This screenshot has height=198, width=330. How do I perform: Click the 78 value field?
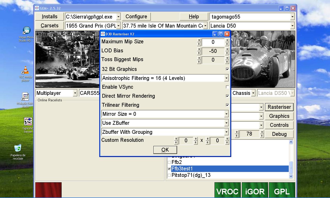pos(249,134)
